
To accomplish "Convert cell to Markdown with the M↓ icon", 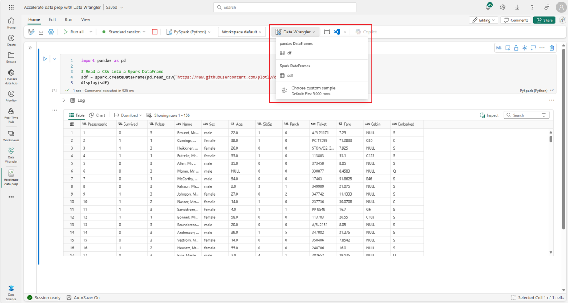I will (499, 48).
